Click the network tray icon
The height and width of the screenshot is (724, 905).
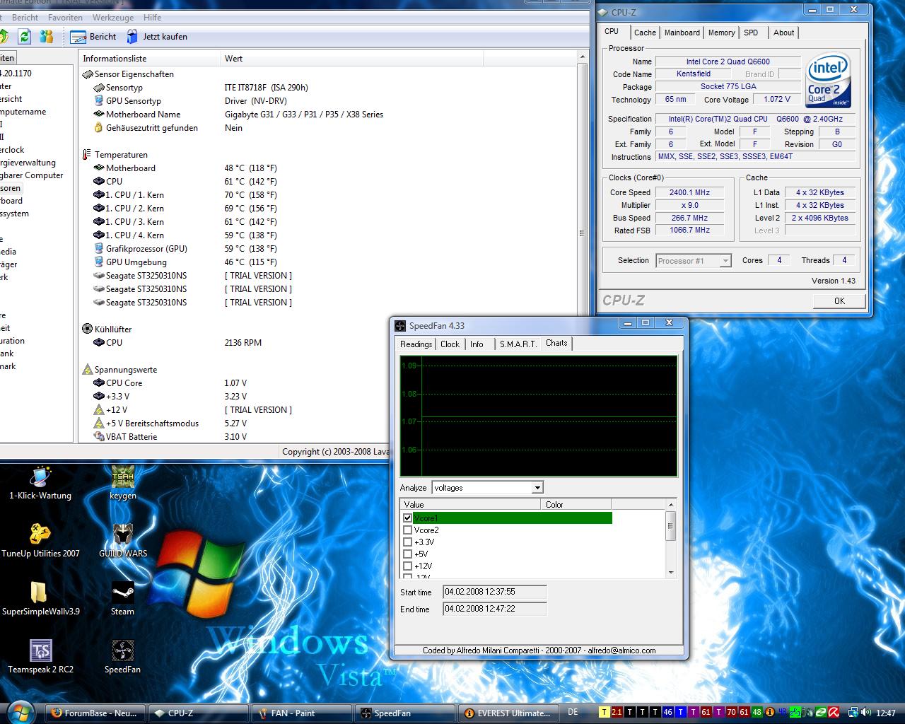[854, 713]
